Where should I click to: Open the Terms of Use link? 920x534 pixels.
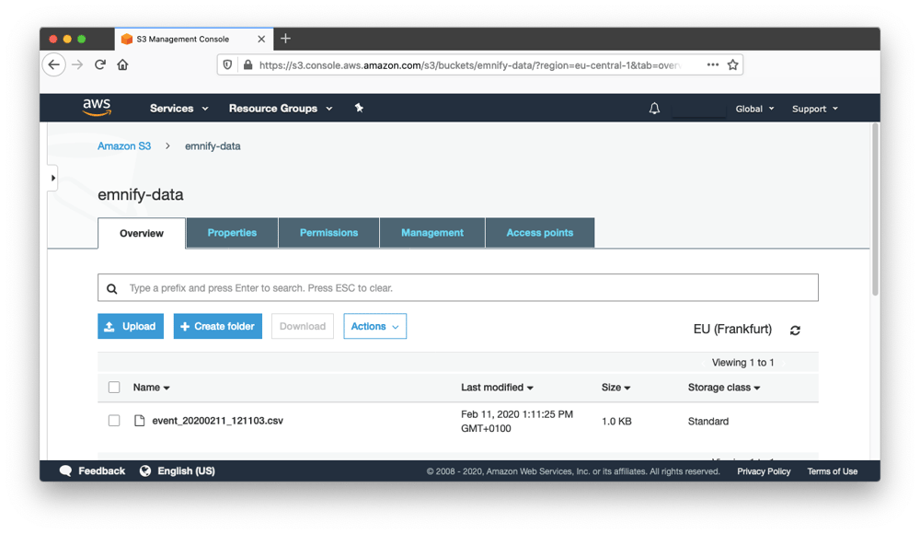coord(832,471)
